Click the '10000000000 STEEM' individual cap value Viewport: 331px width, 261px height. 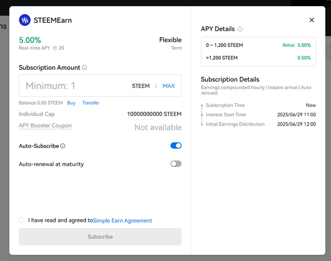point(154,114)
